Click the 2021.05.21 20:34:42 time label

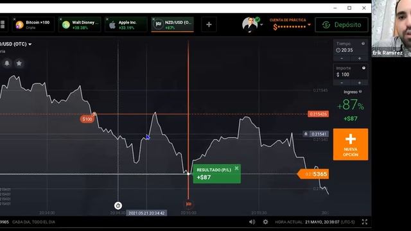[x=146, y=213]
